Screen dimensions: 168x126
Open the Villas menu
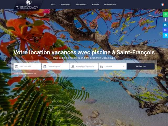[53, 4]
